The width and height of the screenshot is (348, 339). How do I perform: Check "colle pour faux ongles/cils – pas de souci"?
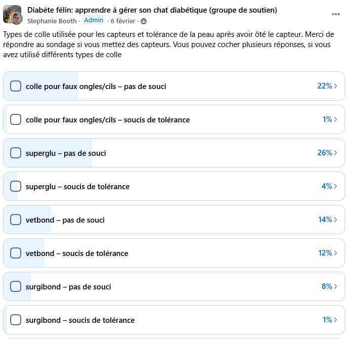click(16, 86)
